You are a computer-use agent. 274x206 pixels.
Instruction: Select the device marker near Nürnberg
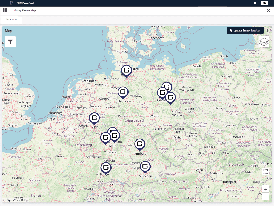click(139, 144)
